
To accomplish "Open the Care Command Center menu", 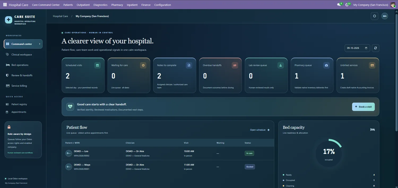I will pyautogui.click(x=46, y=5).
